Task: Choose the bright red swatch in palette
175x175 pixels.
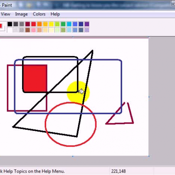Action: [34, 24]
